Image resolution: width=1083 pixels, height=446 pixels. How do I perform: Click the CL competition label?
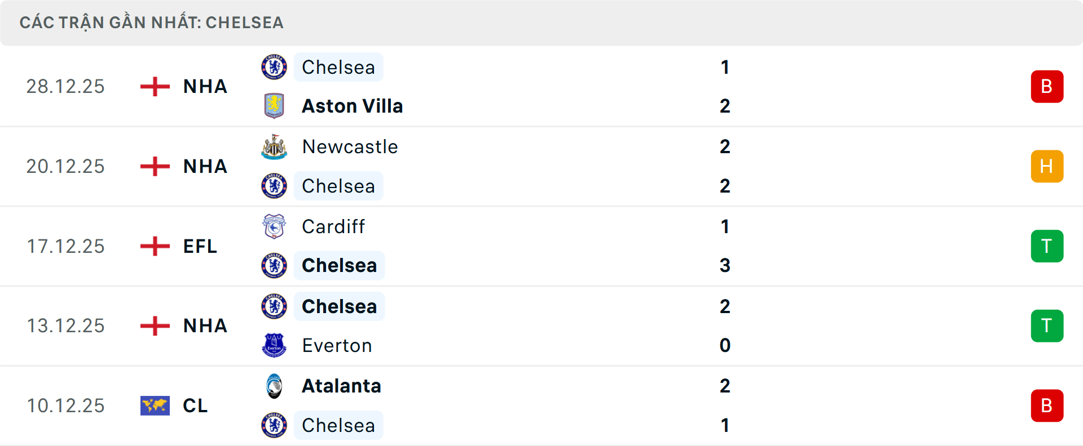[195, 405]
